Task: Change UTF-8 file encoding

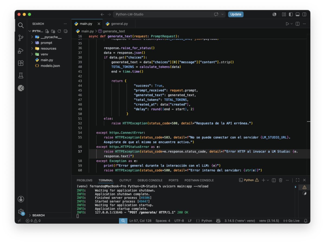Action: 179,221
